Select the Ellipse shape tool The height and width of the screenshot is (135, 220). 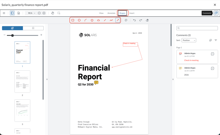pyautogui.click(x=79, y=20)
